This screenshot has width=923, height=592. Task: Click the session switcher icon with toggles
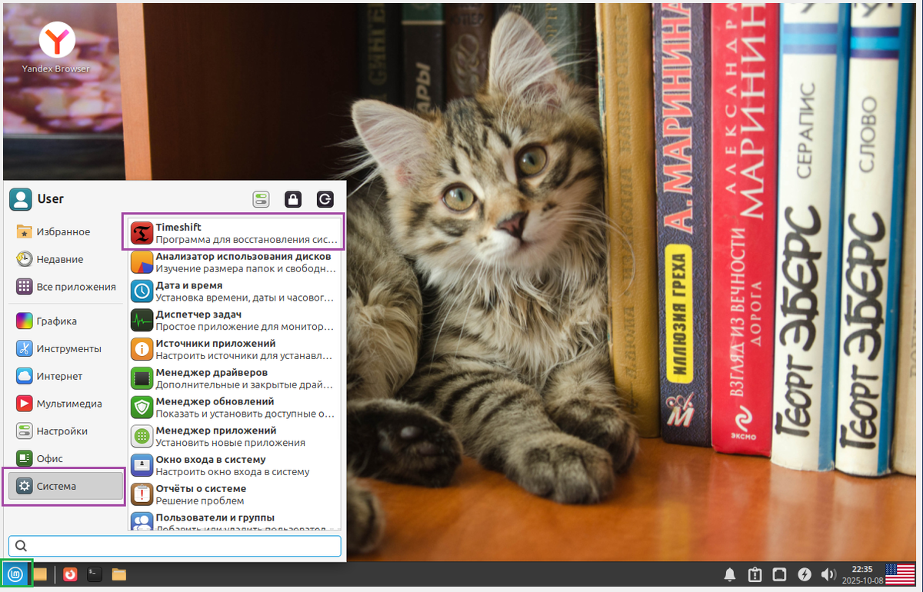click(x=261, y=198)
